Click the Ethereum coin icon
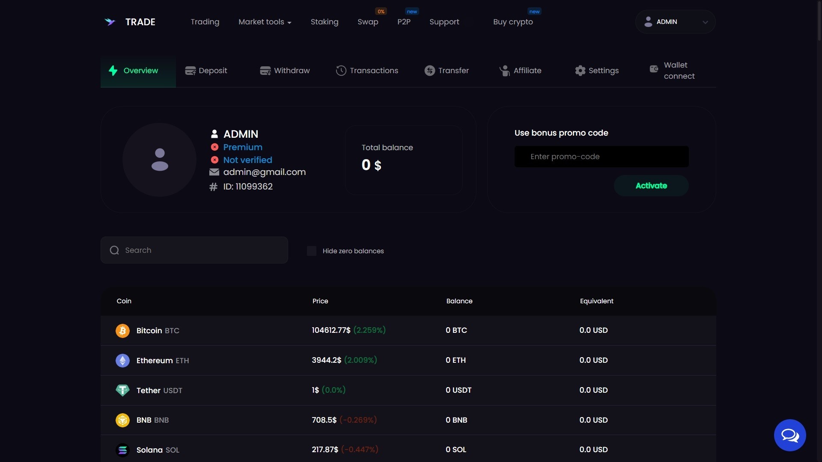Image resolution: width=822 pixels, height=462 pixels. 122,361
